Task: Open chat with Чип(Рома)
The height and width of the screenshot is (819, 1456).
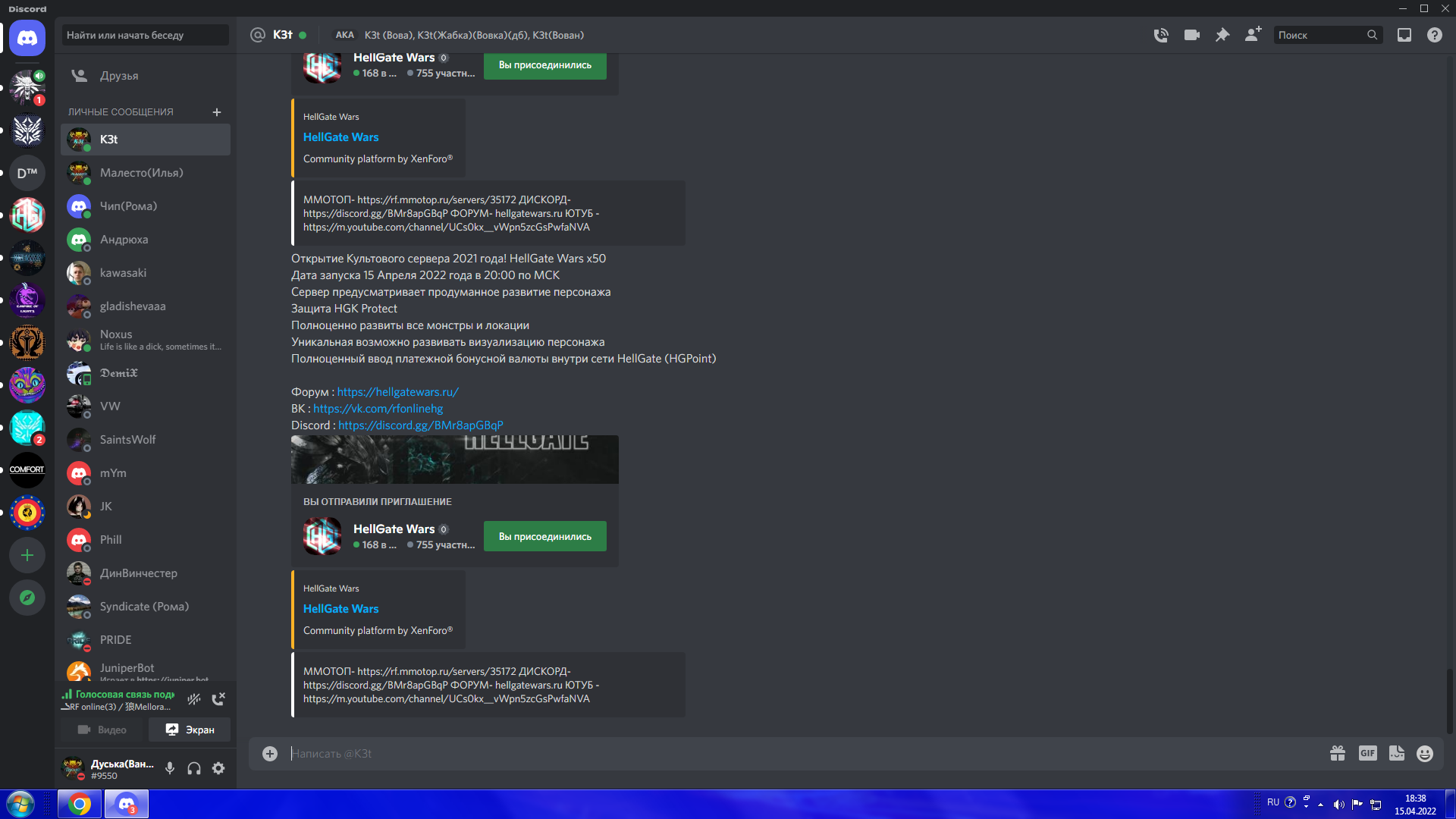Action: 146,206
